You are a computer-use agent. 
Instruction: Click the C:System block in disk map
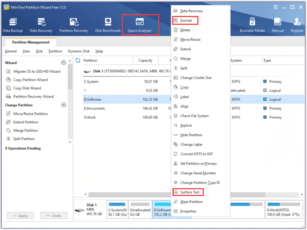click(117, 209)
